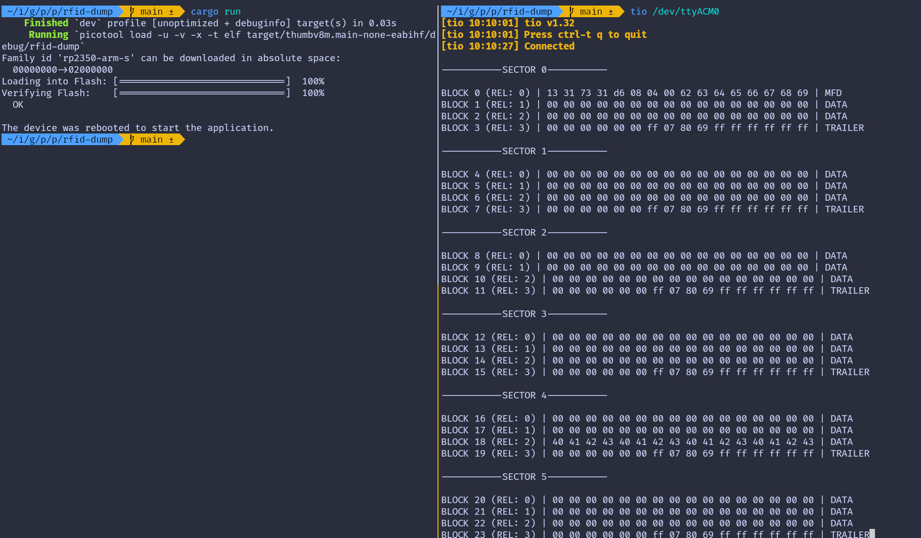Click the Verifying Flash progress bar
This screenshot has height=538, width=921.
coord(202,93)
